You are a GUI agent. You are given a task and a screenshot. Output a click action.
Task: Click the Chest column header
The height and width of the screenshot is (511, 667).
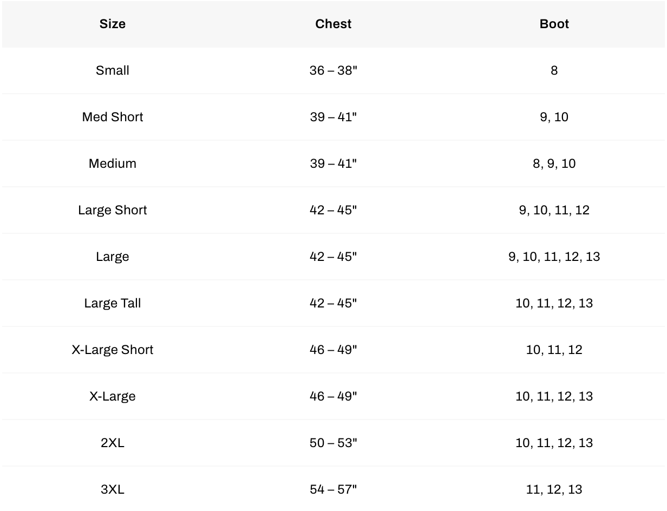pos(333,24)
